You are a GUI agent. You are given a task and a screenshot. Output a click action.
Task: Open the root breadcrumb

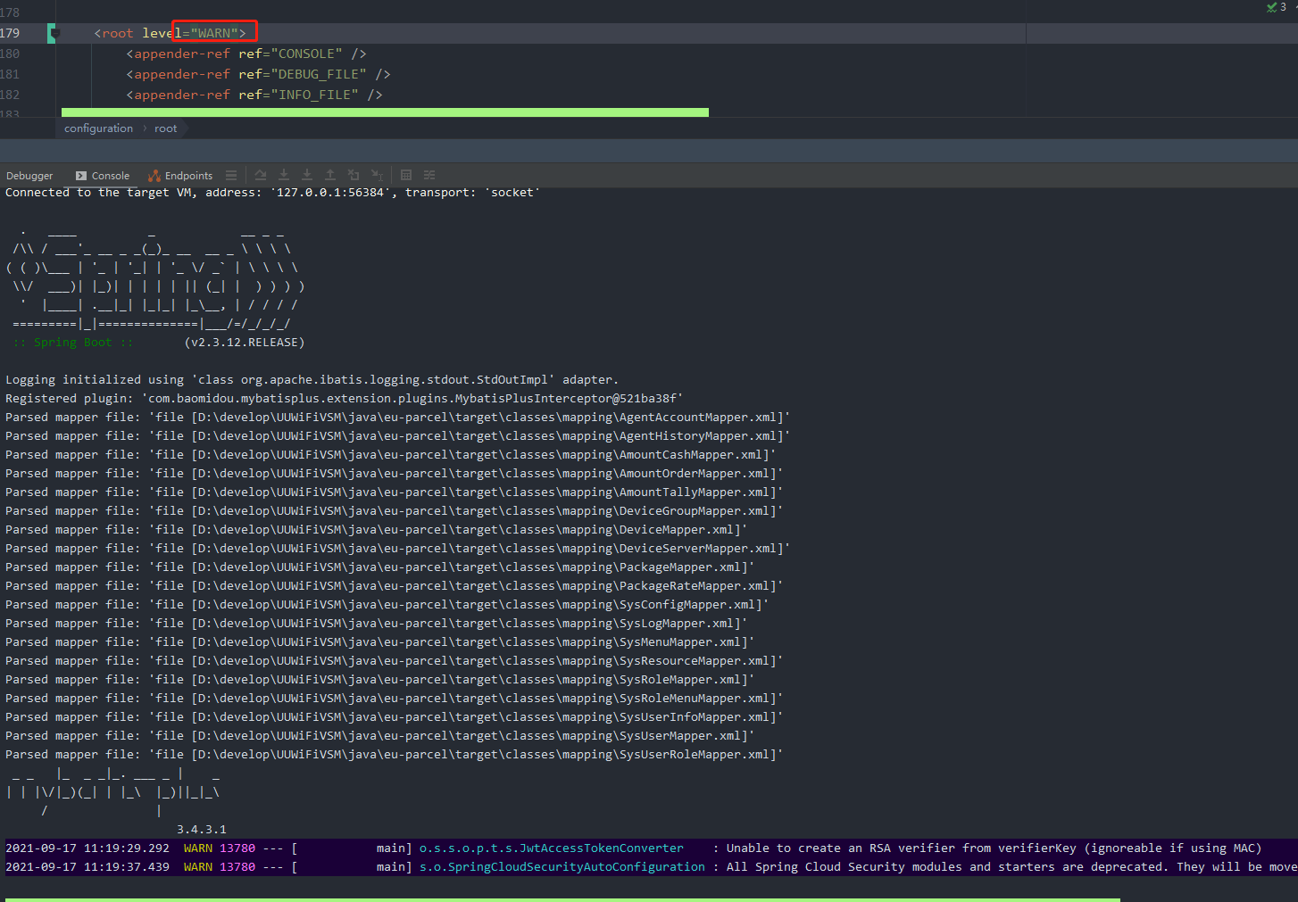(x=165, y=128)
